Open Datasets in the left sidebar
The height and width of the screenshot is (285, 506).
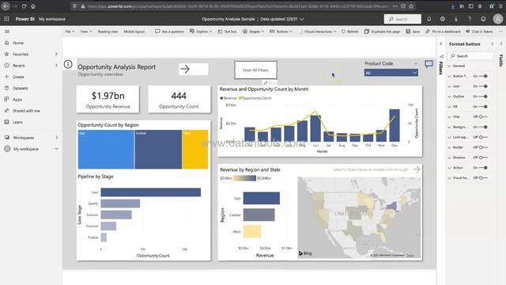tap(20, 88)
